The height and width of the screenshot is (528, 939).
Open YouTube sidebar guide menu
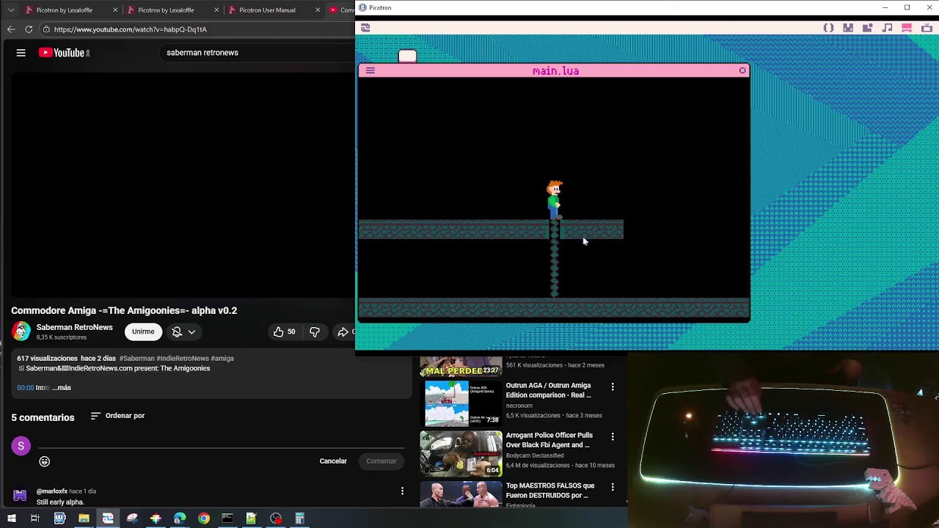[21, 53]
